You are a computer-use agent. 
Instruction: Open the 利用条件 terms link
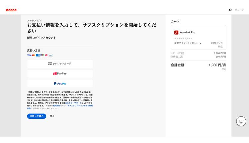(x=56, y=106)
